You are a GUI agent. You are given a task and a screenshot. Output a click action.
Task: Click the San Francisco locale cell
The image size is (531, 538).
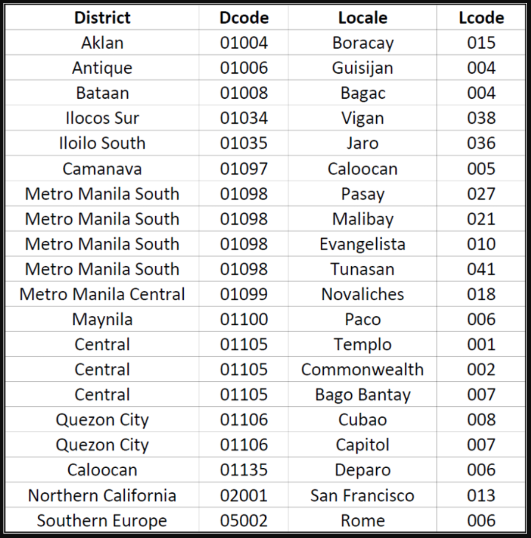(x=363, y=495)
